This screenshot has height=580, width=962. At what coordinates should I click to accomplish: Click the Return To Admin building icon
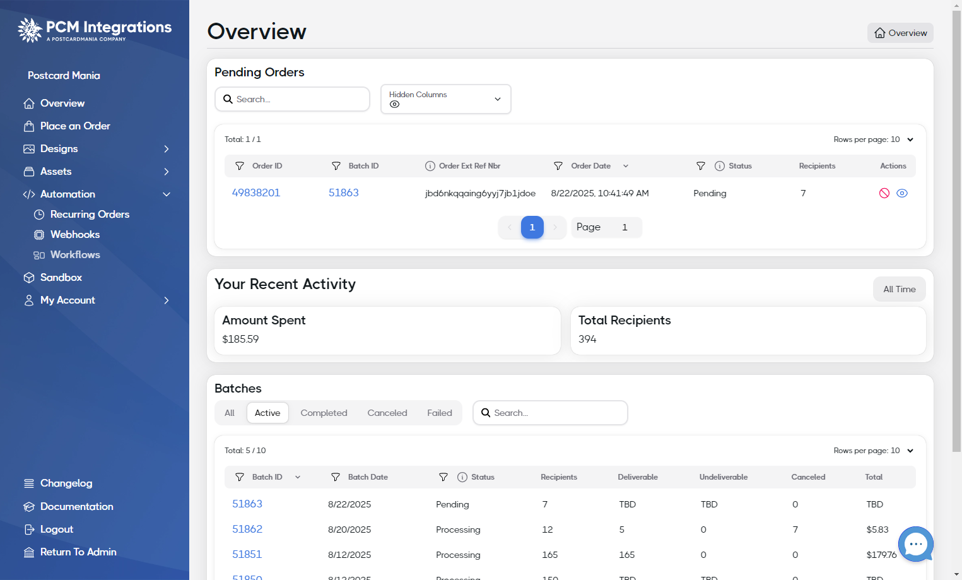tap(29, 552)
